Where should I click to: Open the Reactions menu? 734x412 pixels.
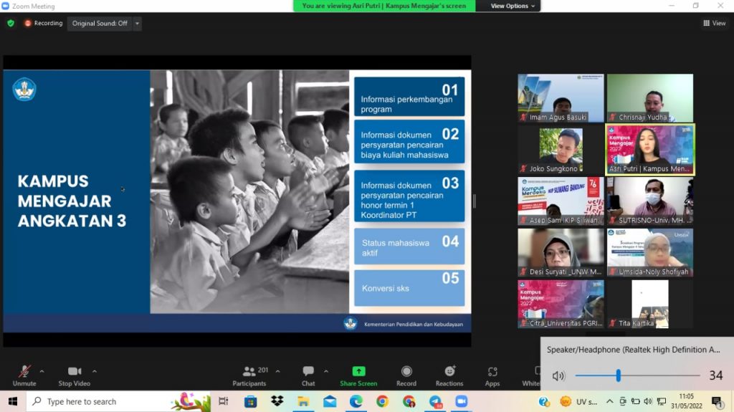click(x=449, y=374)
